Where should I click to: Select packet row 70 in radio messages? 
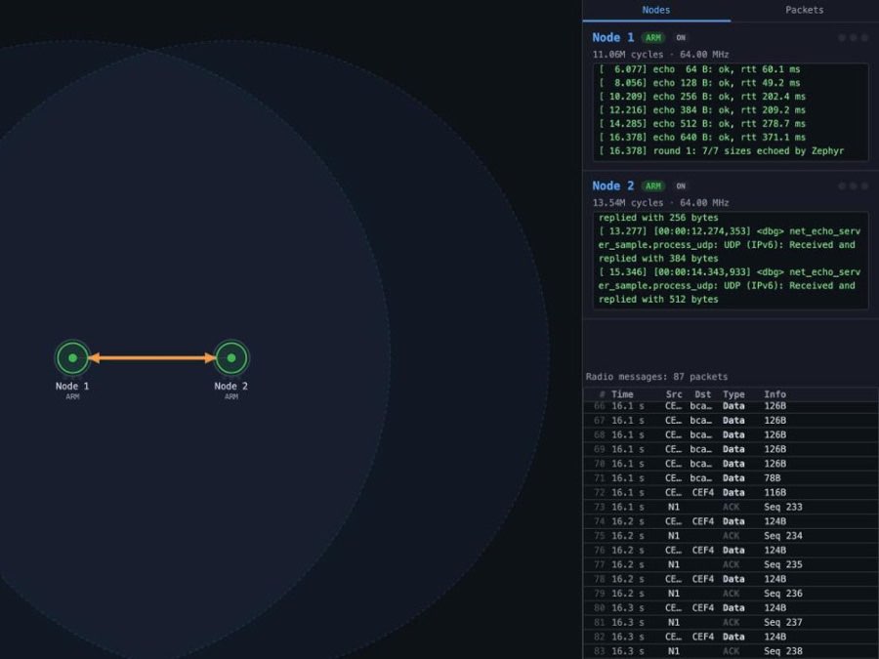pos(731,464)
